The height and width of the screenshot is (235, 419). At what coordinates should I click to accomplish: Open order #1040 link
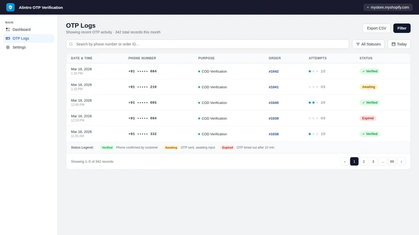[x=273, y=102]
